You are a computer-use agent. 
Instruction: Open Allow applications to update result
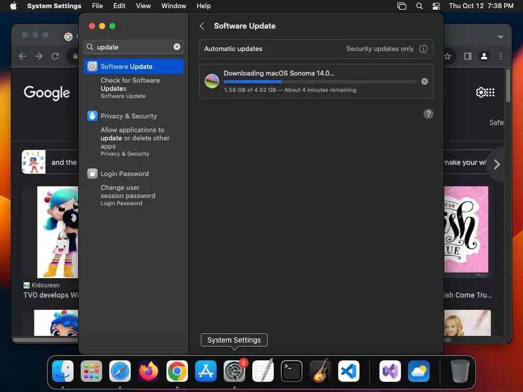133,142
